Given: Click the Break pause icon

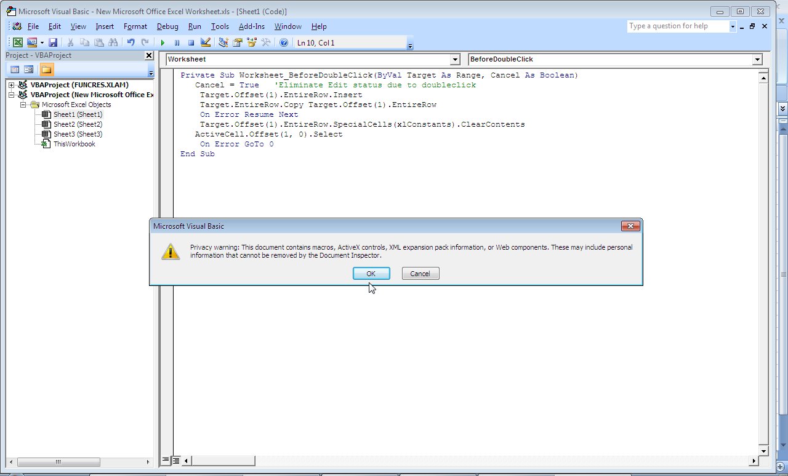Looking at the screenshot, I should point(177,42).
